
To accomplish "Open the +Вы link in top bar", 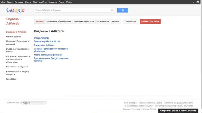I will [3, 2].
